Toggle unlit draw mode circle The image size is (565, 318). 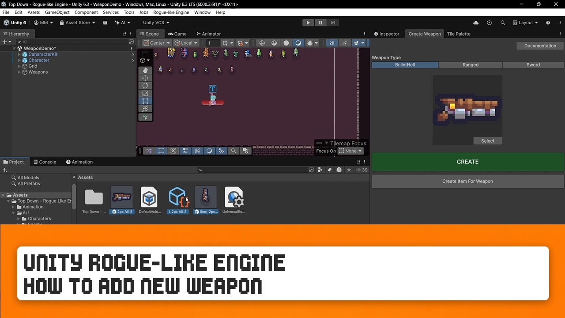286,43
